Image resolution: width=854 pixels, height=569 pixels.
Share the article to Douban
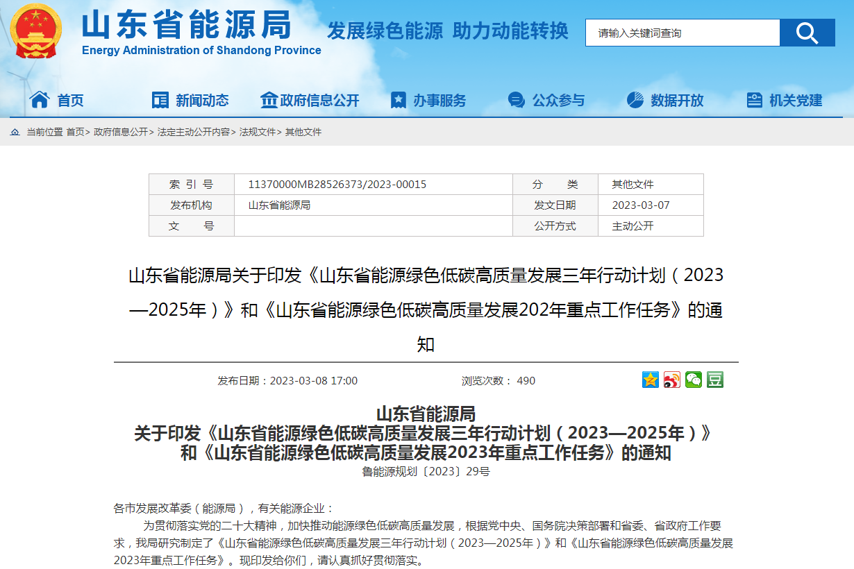pos(714,380)
